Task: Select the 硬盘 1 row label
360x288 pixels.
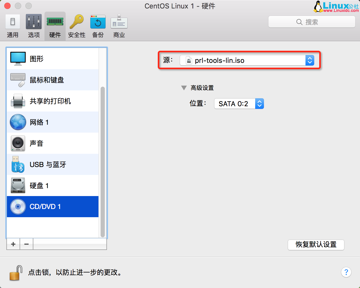Action: pos(39,185)
